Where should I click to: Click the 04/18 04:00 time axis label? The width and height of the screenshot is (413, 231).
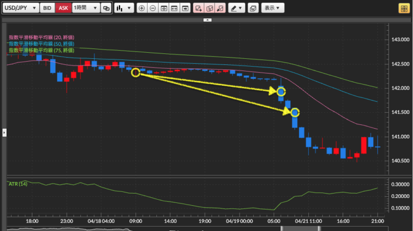[x=101, y=221]
